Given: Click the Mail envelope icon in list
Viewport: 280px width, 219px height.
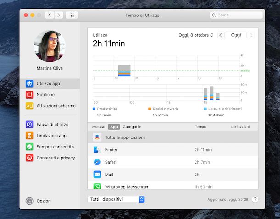Looking at the screenshot, I should (97, 175).
